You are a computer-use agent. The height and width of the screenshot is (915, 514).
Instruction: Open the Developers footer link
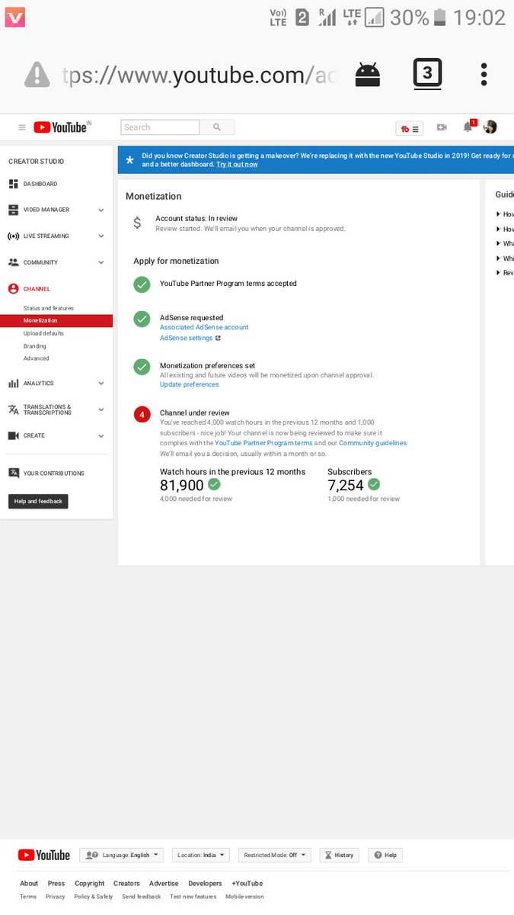(205, 884)
